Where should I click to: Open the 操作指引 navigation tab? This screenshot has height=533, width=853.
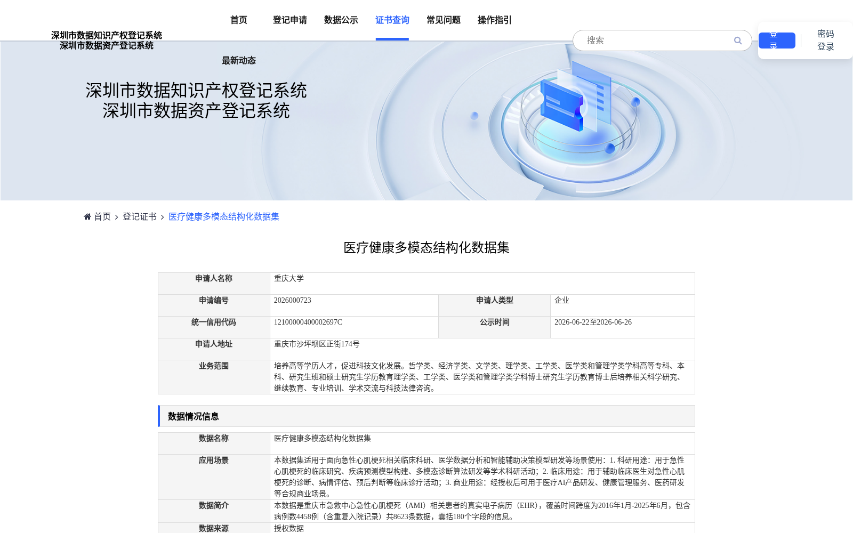(495, 20)
